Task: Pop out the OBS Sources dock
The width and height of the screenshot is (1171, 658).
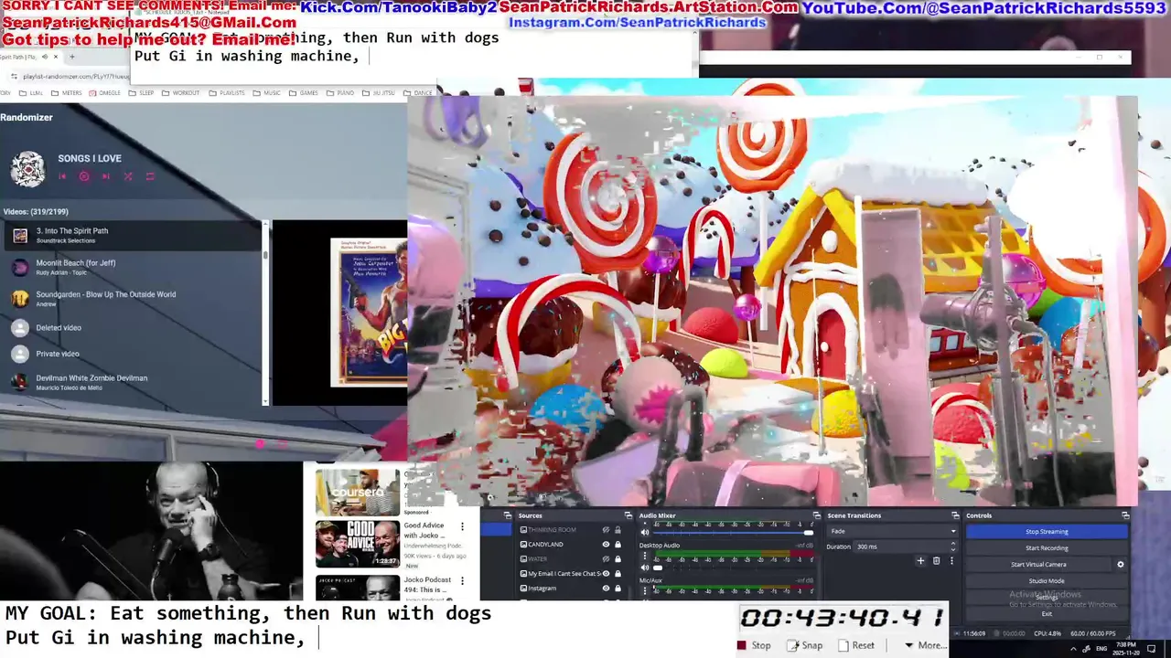Action: pyautogui.click(x=628, y=515)
